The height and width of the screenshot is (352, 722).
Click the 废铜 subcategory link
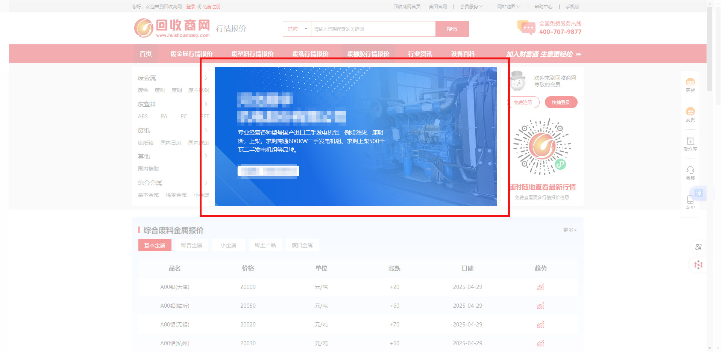tap(160, 90)
